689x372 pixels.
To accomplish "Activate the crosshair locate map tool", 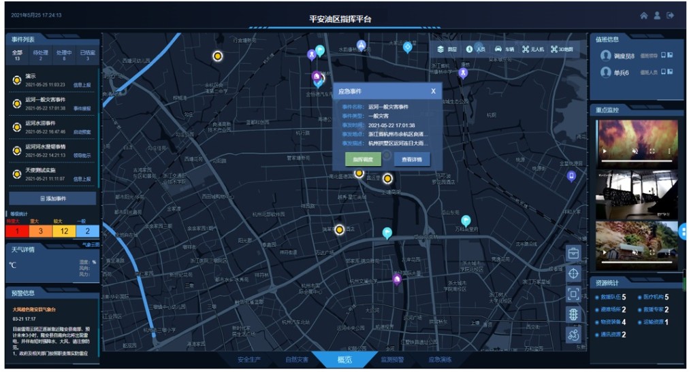I will click(x=573, y=273).
